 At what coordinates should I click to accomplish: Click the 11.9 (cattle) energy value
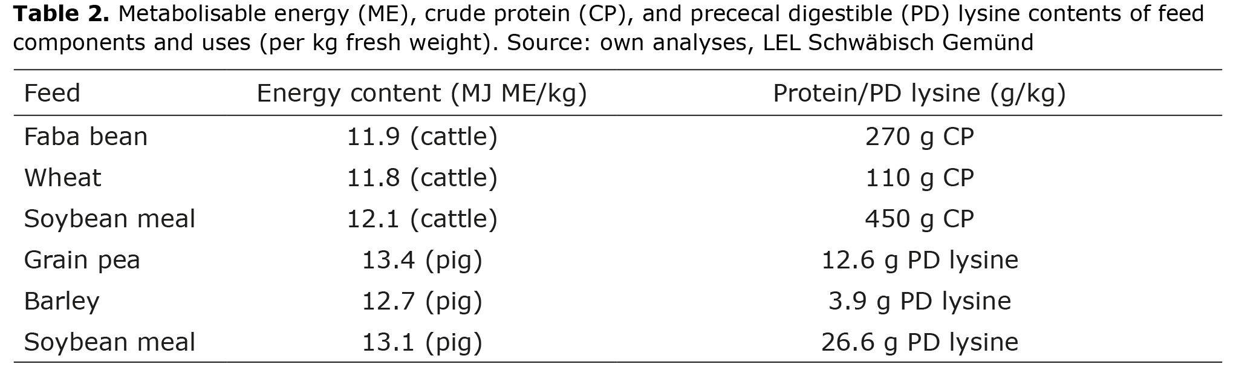point(422,137)
